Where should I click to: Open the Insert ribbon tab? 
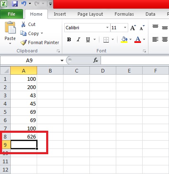(60, 14)
